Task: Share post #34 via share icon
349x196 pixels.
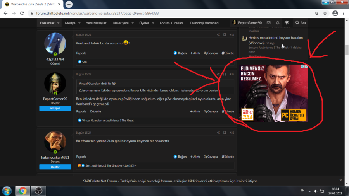Action: coord(218,35)
